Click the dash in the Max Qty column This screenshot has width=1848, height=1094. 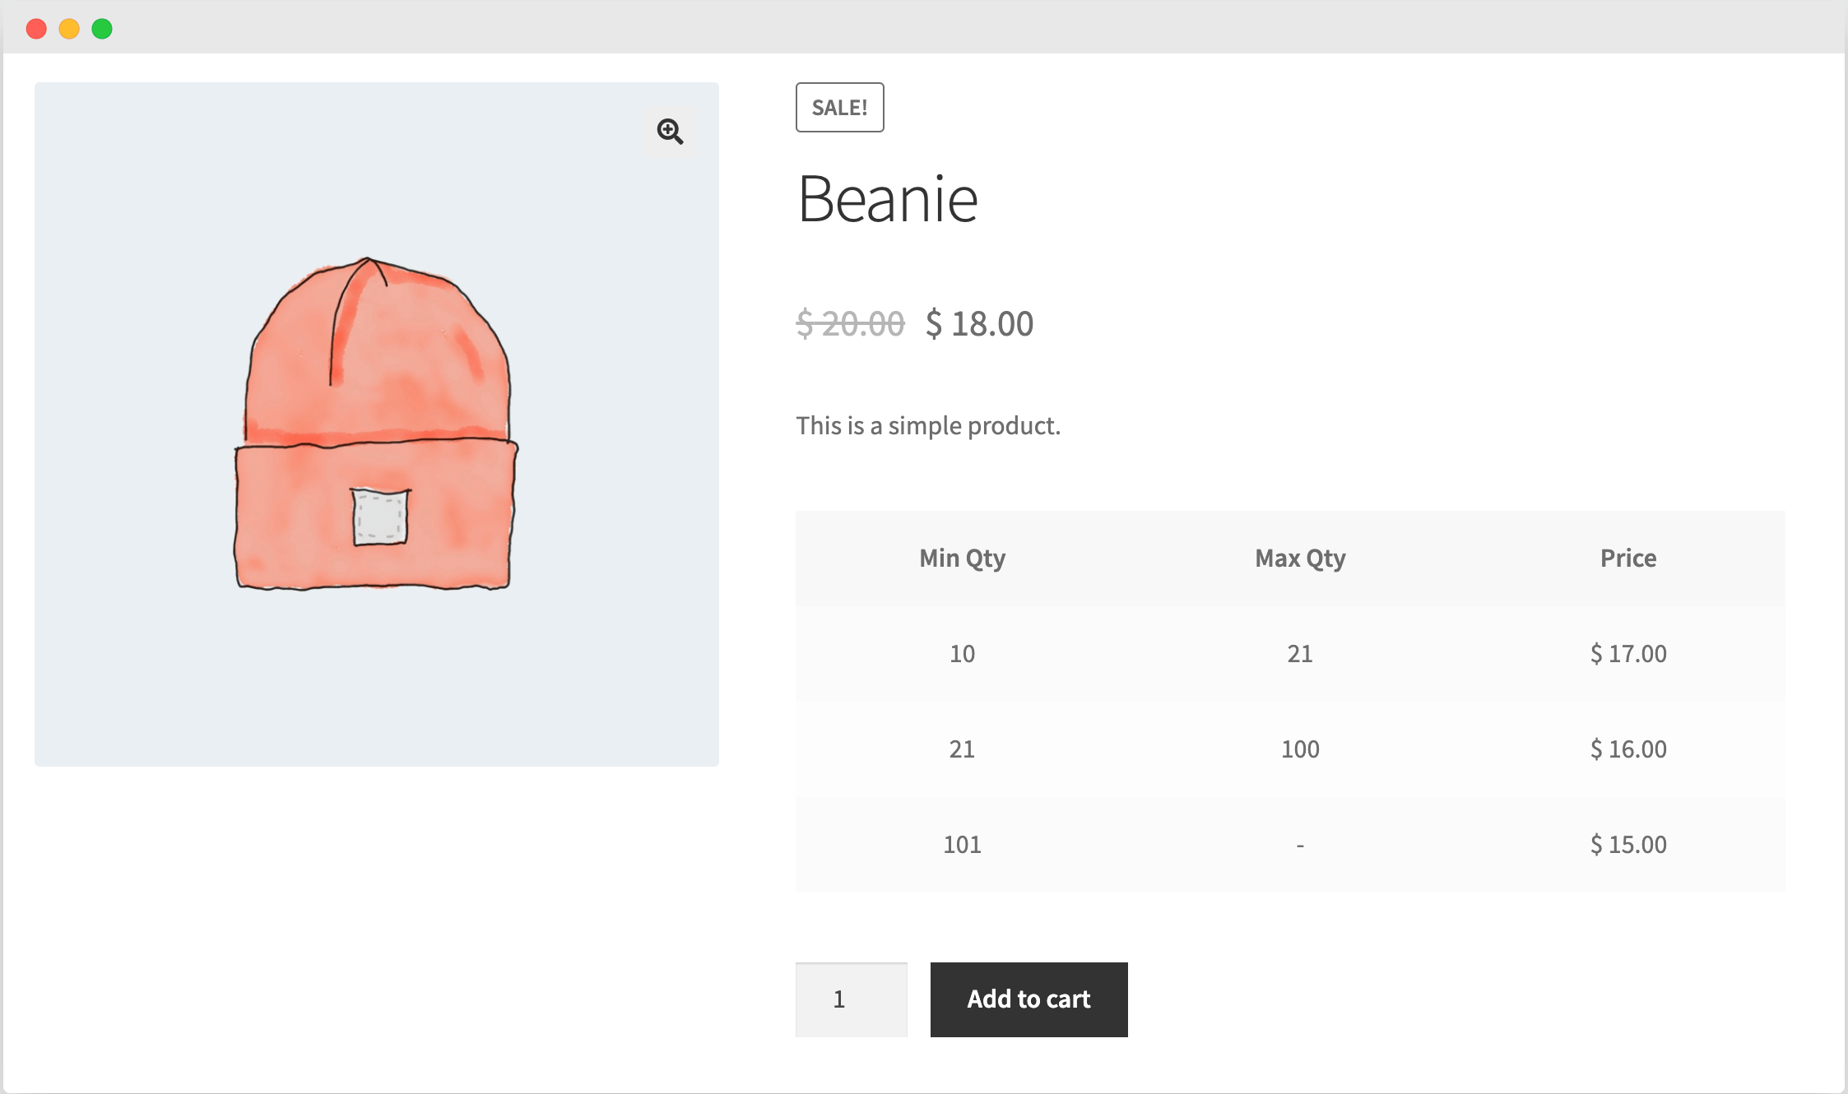tap(1300, 844)
